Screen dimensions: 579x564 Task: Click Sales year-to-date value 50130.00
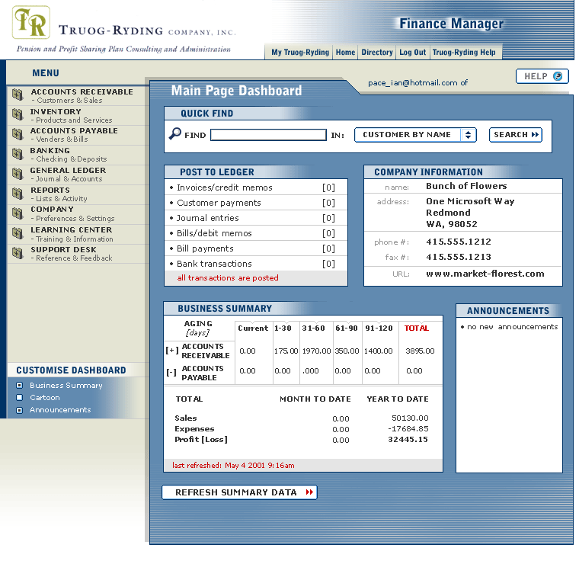(x=410, y=418)
